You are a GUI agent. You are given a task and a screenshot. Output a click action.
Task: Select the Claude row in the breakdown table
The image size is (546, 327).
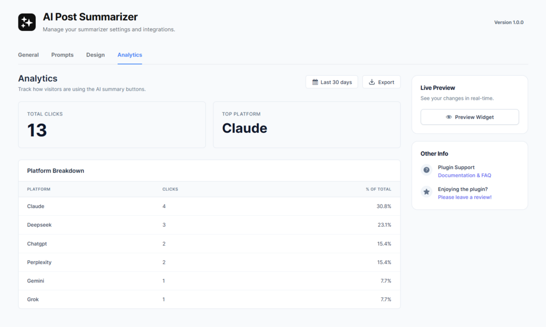[209, 207]
